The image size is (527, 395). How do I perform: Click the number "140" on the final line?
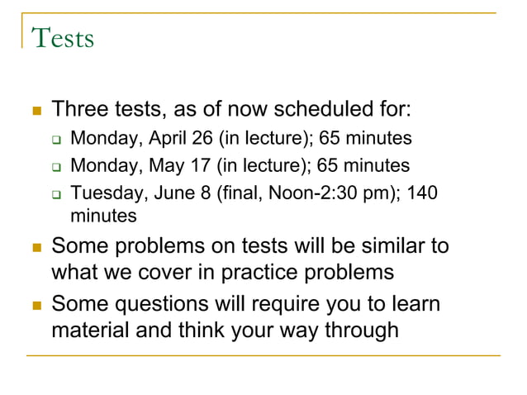pyautogui.click(x=422, y=193)
